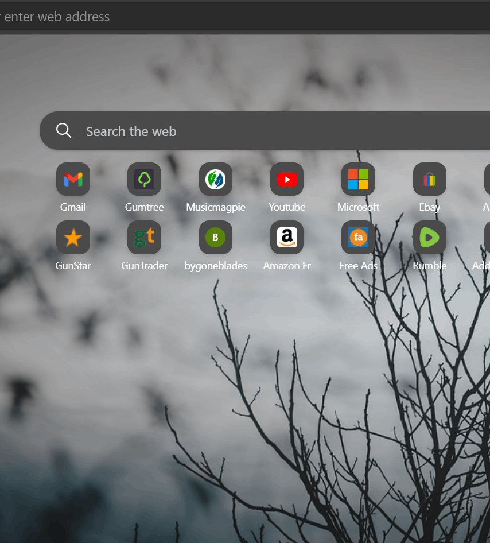Open the Rumble shortcut tile
Viewport: 490px width, 543px height.
coord(429,237)
